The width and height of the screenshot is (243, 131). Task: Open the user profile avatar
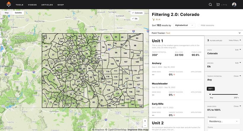coord(234,5)
